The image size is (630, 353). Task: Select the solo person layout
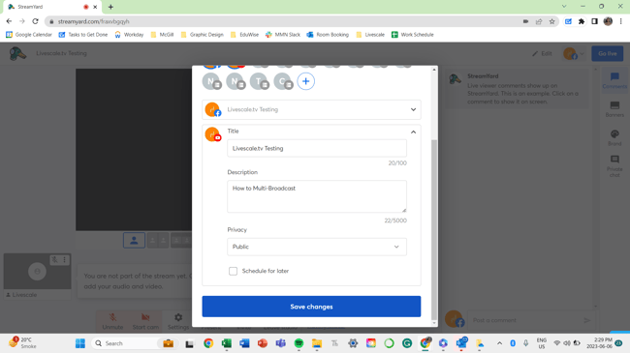134,240
